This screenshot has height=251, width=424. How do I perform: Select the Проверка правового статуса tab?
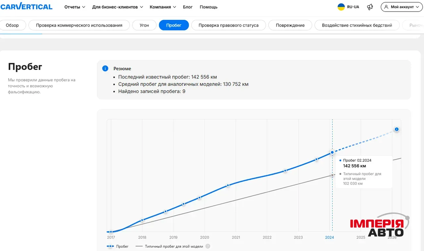[x=228, y=25]
